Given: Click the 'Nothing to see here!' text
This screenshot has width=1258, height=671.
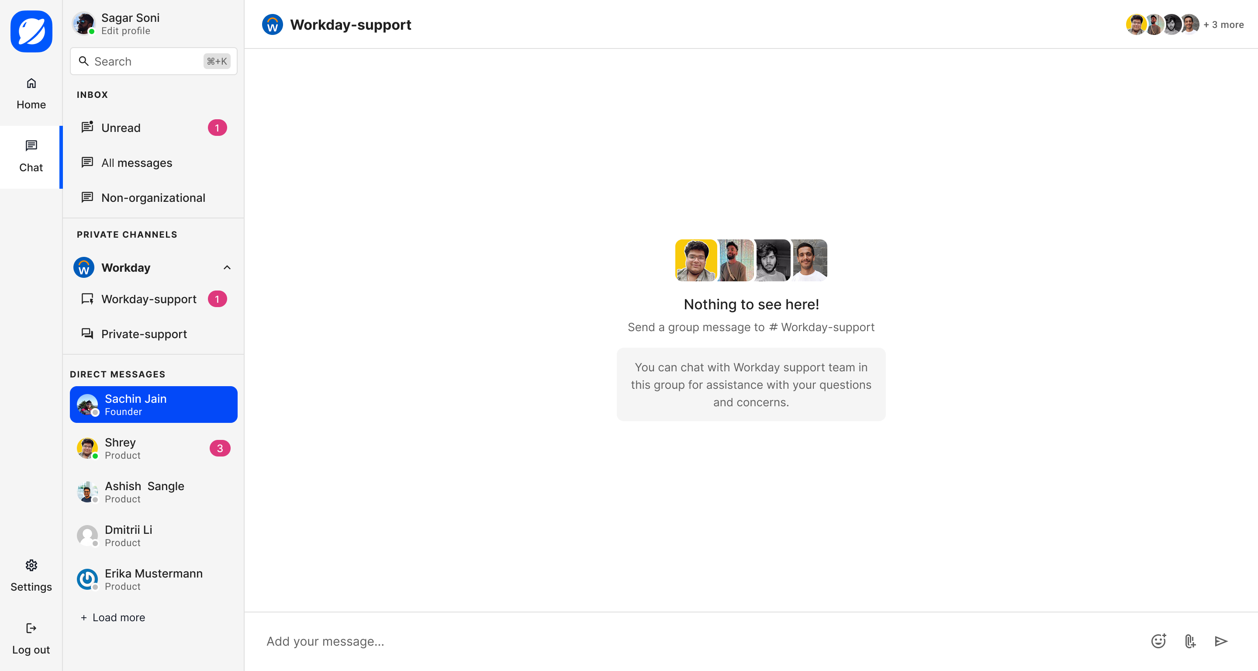Looking at the screenshot, I should point(751,304).
